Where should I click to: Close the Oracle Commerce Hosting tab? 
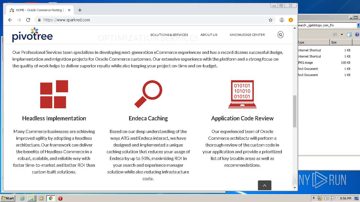[x=69, y=10]
